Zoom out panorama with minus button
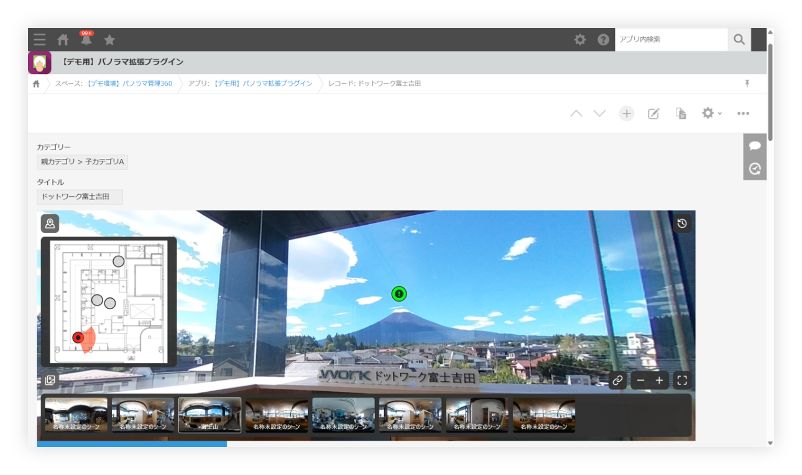 640,381
